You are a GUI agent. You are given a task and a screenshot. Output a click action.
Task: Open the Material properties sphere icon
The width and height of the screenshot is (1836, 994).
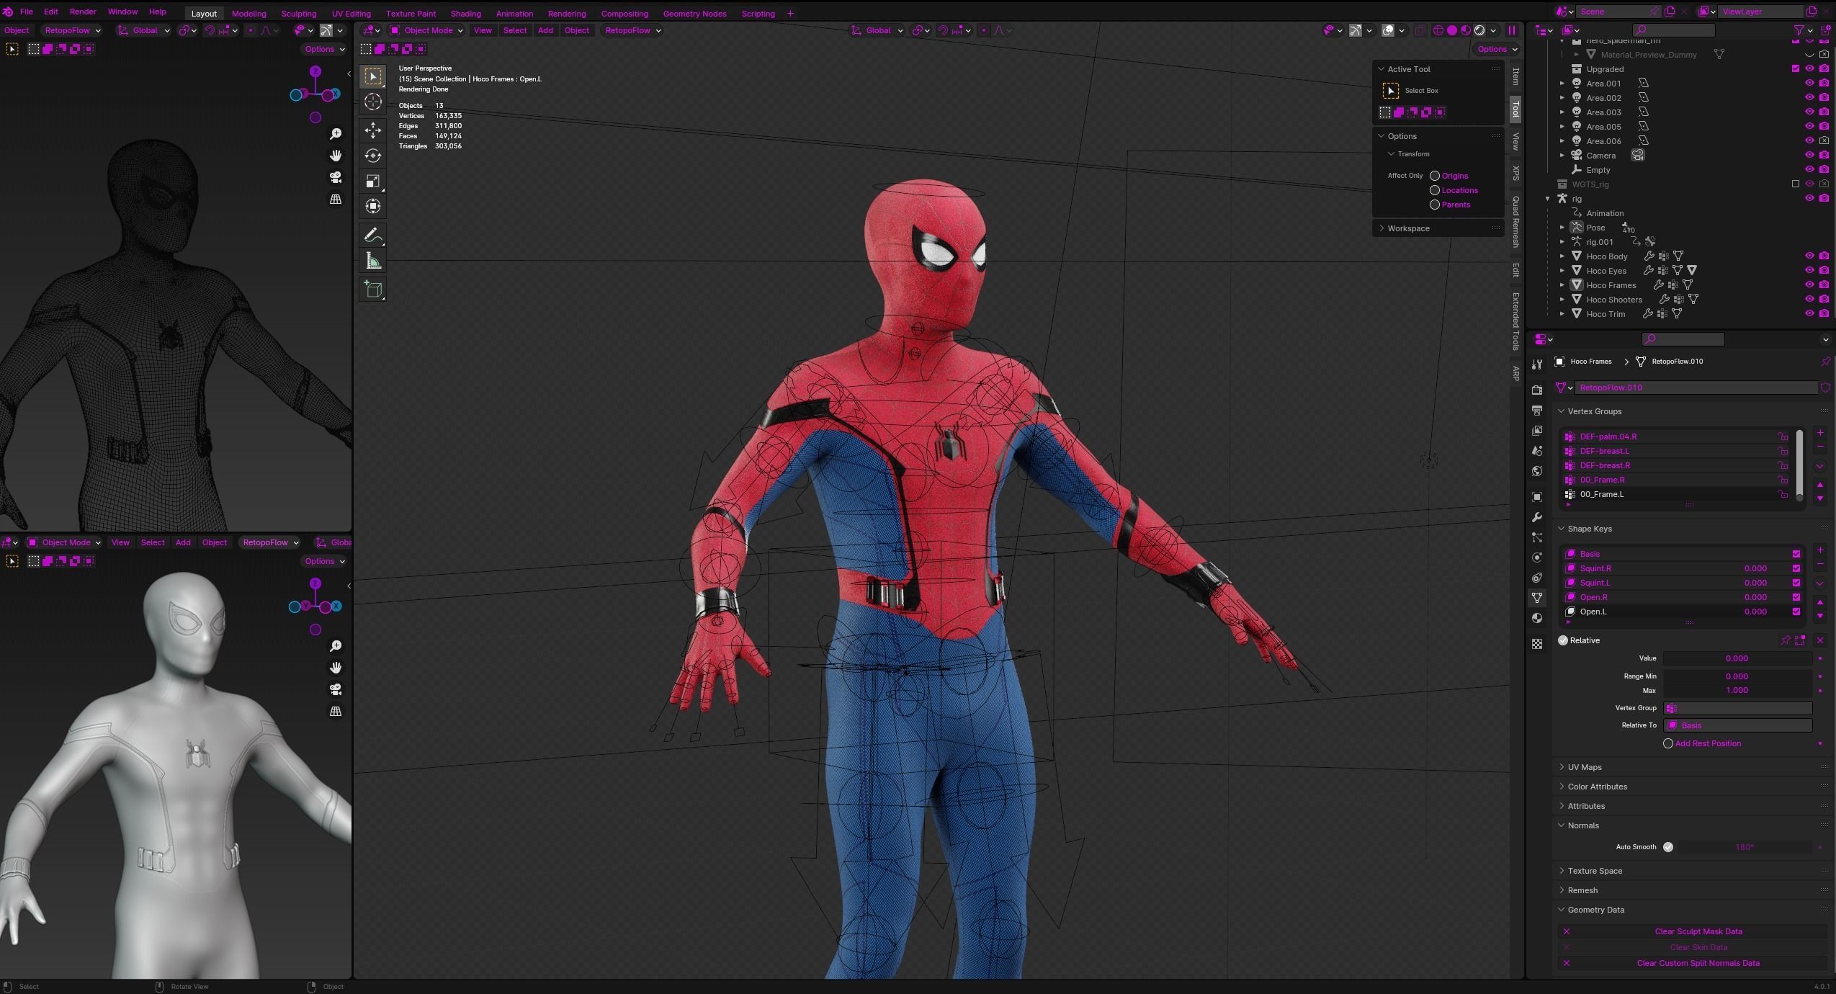tap(1537, 618)
